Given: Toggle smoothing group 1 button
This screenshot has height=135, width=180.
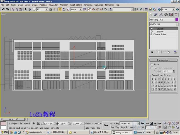Looking at the screenshot, I should pyautogui.click(x=152, y=79).
